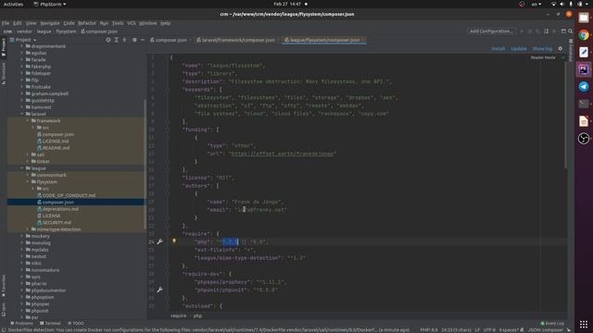Click the PHP 8.0 status bar entry
593x333 pixels.
coord(428,330)
